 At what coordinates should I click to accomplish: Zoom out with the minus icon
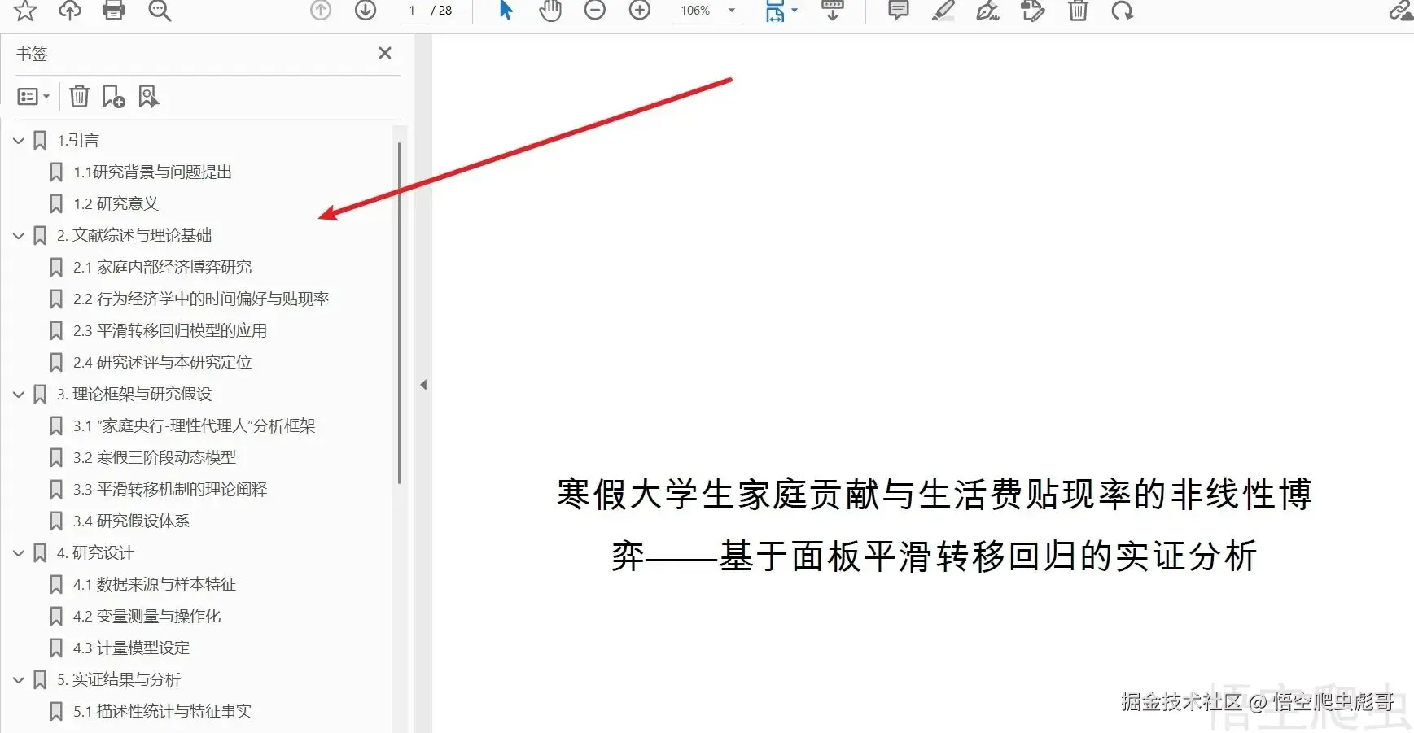pyautogui.click(x=595, y=10)
